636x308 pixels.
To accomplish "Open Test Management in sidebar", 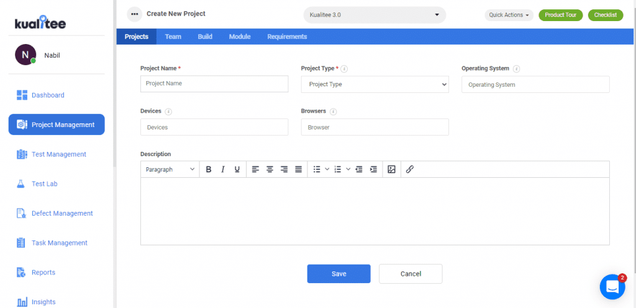I will pyautogui.click(x=57, y=154).
